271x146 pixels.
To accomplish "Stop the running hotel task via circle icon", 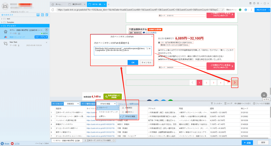I will [x=46, y=30].
